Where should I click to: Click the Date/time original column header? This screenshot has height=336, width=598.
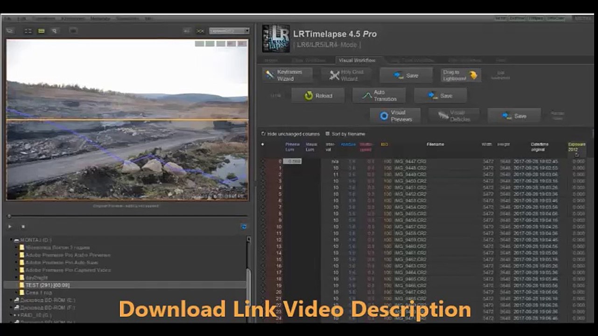click(x=540, y=147)
